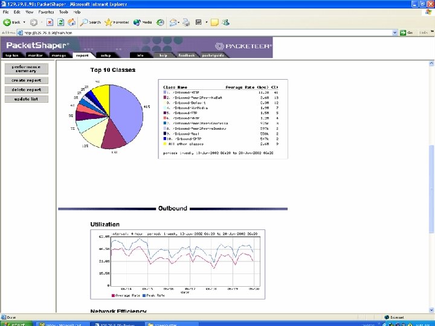Image resolution: width=435 pixels, height=326 pixels.
Task: Click the delete report button
Action: [x=27, y=90]
